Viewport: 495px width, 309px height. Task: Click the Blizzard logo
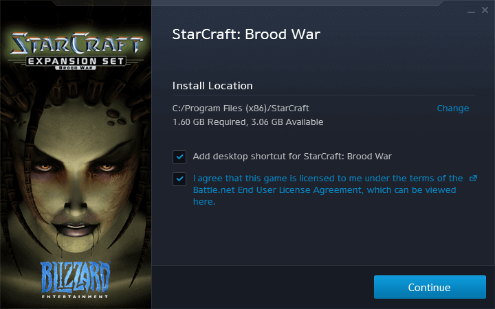click(76, 275)
